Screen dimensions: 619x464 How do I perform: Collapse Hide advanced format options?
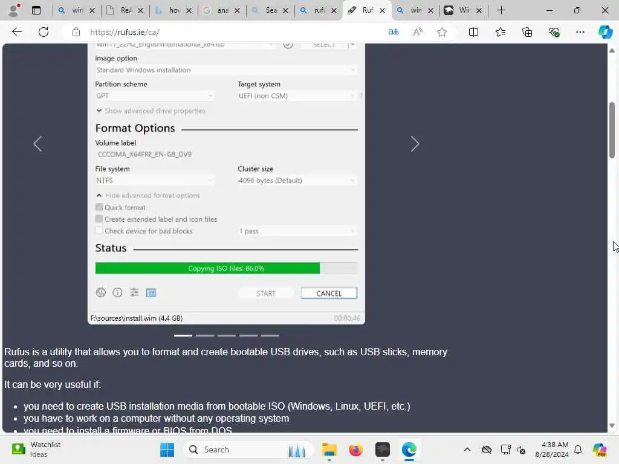148,195
